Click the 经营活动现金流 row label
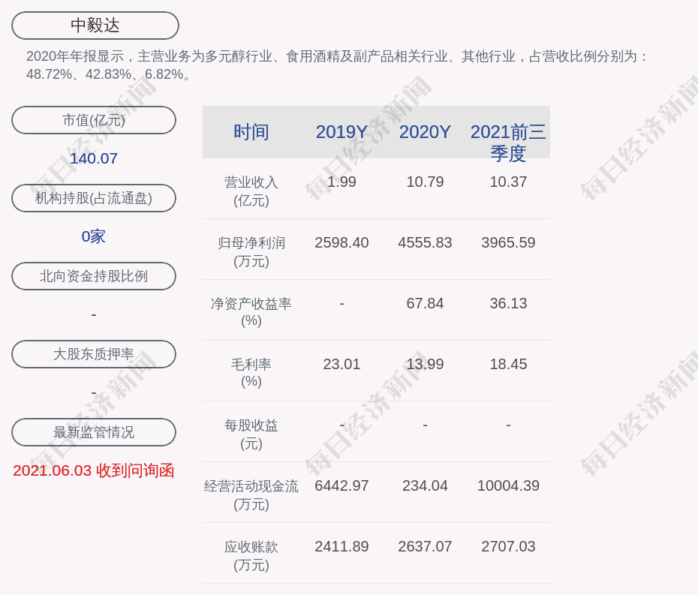The image size is (698, 595). click(x=251, y=494)
